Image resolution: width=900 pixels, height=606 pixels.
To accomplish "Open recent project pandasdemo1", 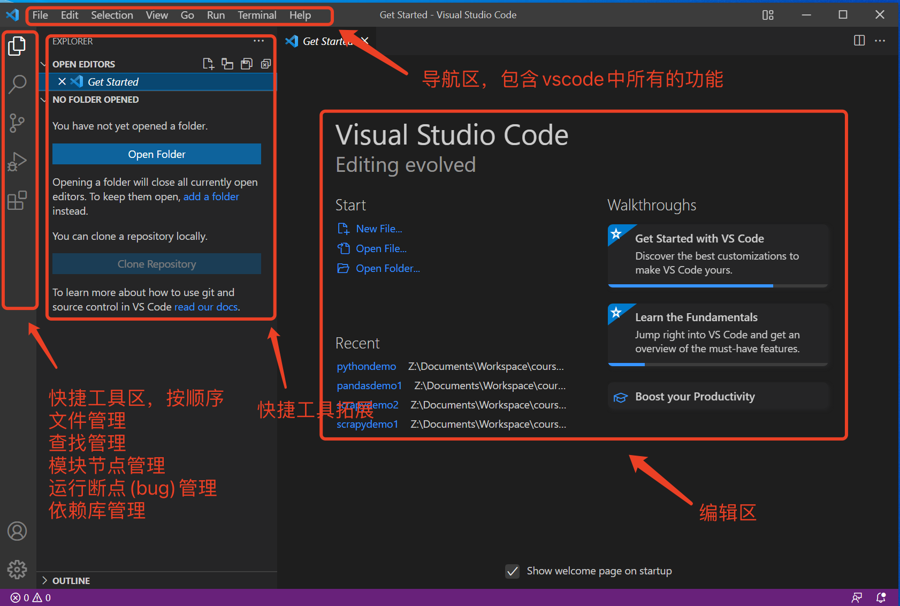I will 369,385.
